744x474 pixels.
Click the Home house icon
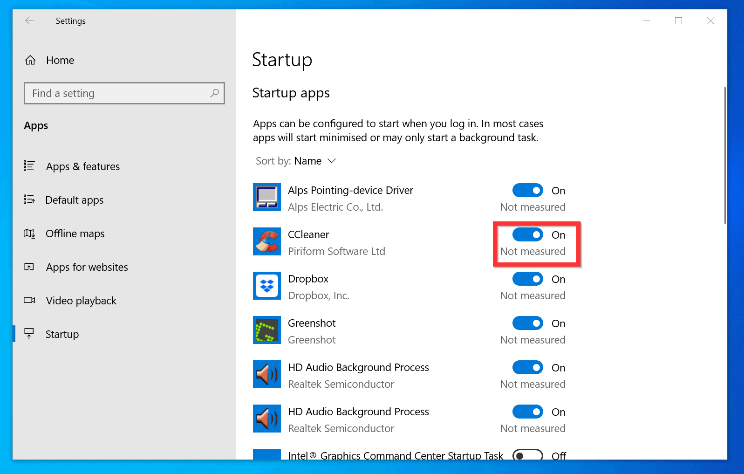click(x=30, y=60)
